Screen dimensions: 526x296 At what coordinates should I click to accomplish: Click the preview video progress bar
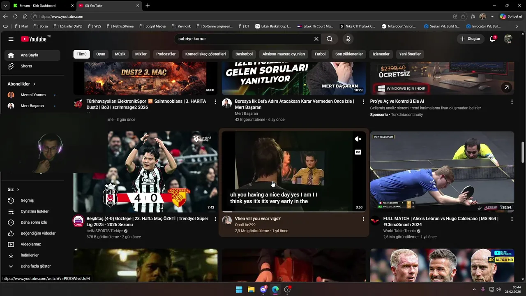[x=293, y=211]
